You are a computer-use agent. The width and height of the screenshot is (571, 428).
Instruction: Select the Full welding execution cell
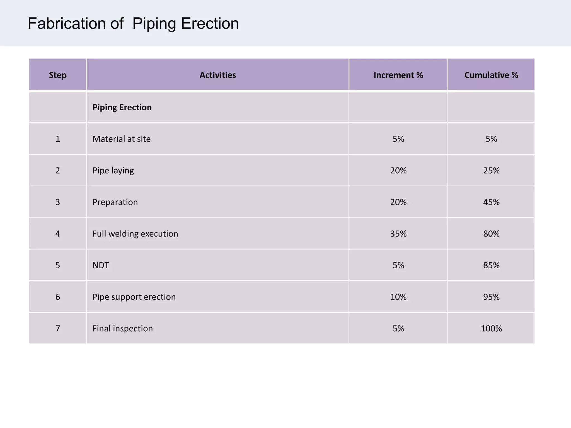(135, 234)
